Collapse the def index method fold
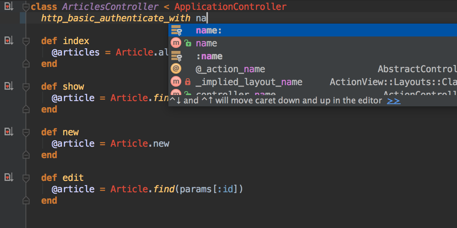457x228 pixels. point(26,41)
